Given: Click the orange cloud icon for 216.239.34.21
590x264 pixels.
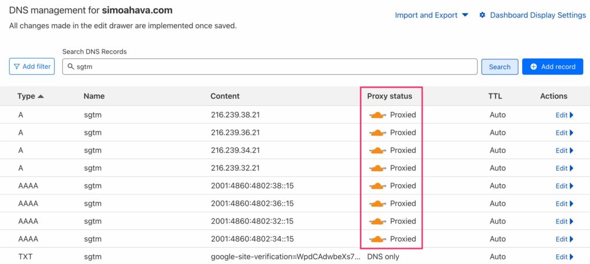Looking at the screenshot, I should click(x=377, y=150).
